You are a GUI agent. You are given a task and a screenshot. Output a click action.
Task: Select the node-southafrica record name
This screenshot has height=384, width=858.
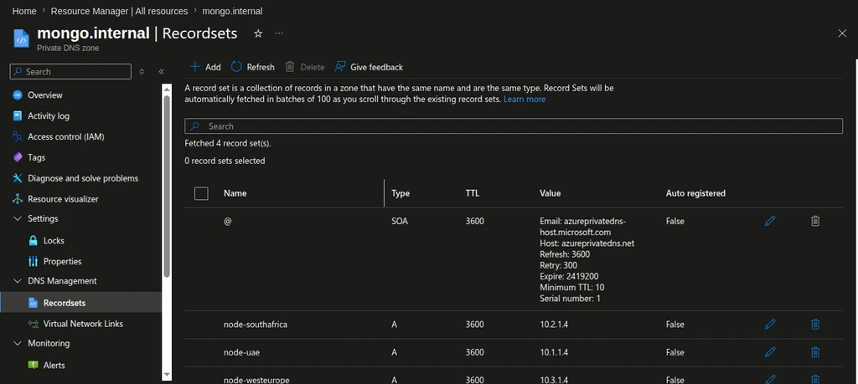point(256,325)
